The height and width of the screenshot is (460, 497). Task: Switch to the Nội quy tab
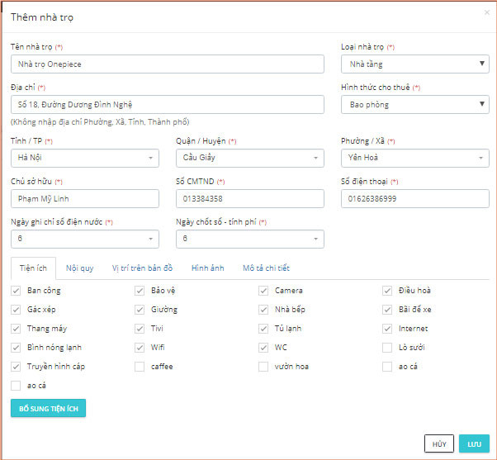(79, 268)
